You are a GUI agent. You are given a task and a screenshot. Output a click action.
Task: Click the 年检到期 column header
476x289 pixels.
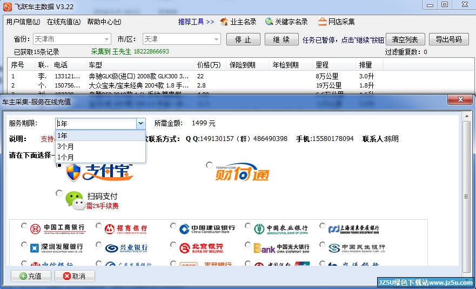pyautogui.click(x=291, y=65)
